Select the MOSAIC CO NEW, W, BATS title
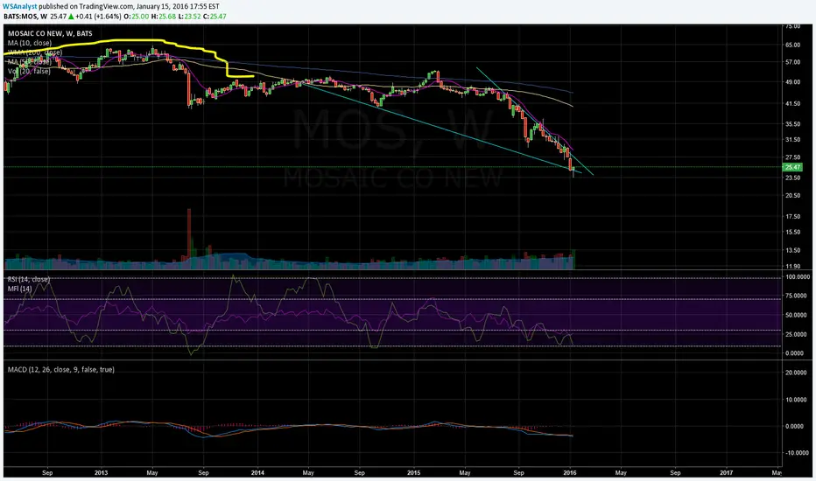The height and width of the screenshot is (481, 816). (x=50, y=33)
